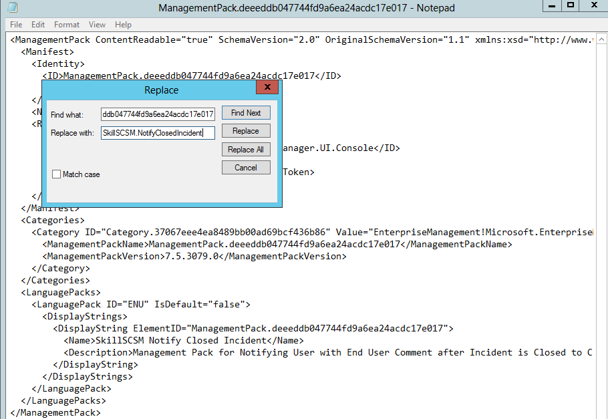Click the Find Next button
Image resolution: width=608 pixels, height=419 pixels.
tap(246, 113)
